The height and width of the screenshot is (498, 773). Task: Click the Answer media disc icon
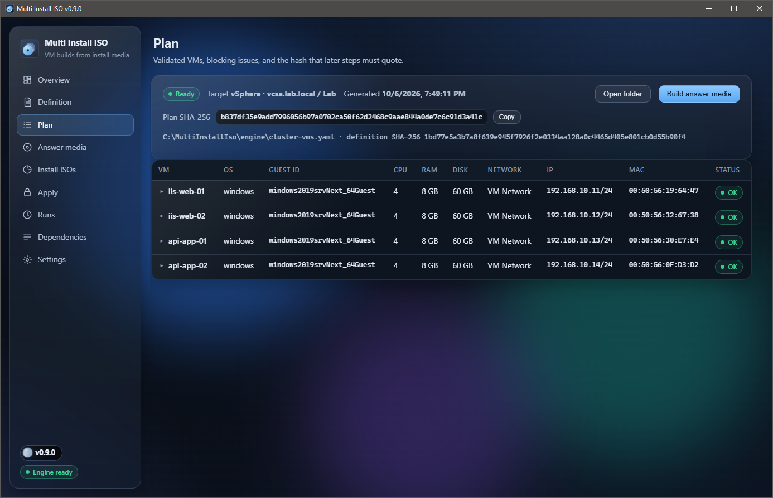coord(27,147)
